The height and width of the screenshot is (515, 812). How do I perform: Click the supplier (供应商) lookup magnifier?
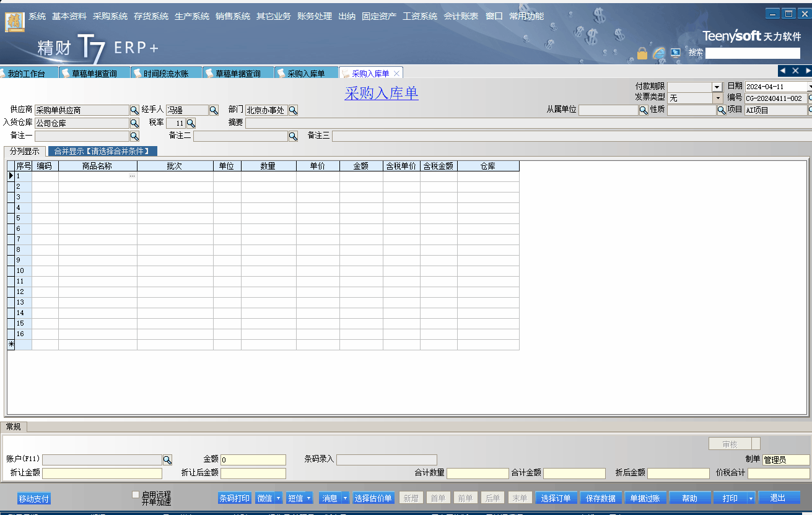tap(134, 110)
